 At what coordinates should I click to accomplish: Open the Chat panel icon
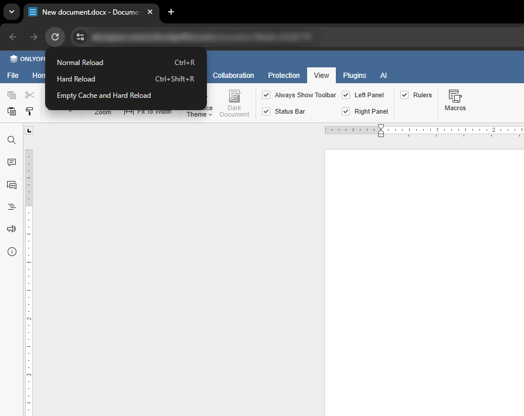point(11,185)
